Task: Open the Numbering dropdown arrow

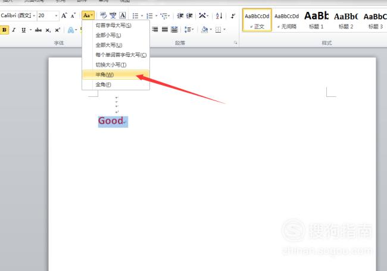Action: [x=156, y=16]
